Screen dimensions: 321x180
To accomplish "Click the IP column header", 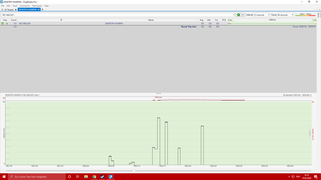I will point(61,20).
